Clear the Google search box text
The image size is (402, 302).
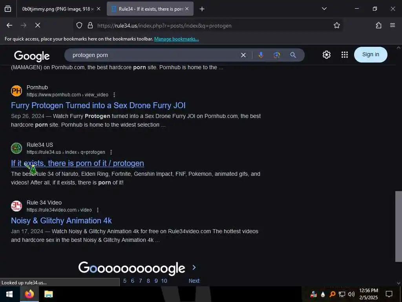(x=243, y=55)
